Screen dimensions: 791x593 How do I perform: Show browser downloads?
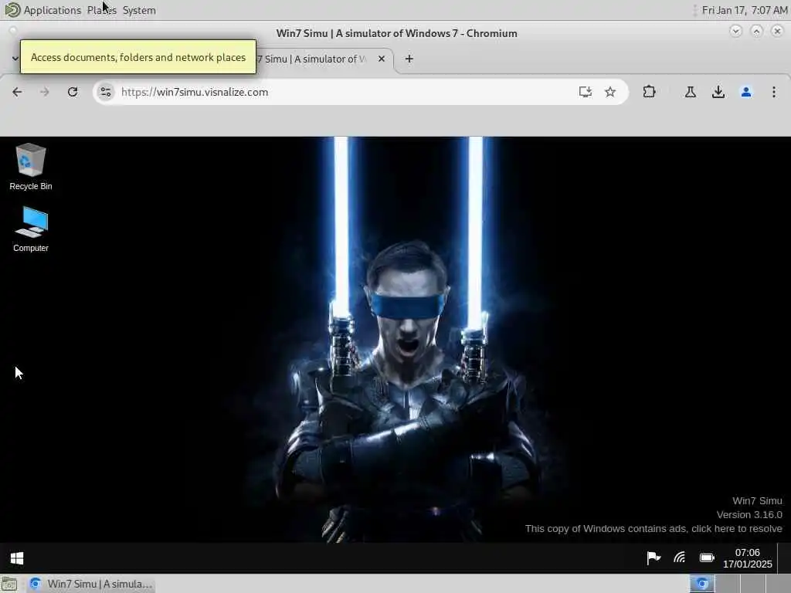pos(718,92)
